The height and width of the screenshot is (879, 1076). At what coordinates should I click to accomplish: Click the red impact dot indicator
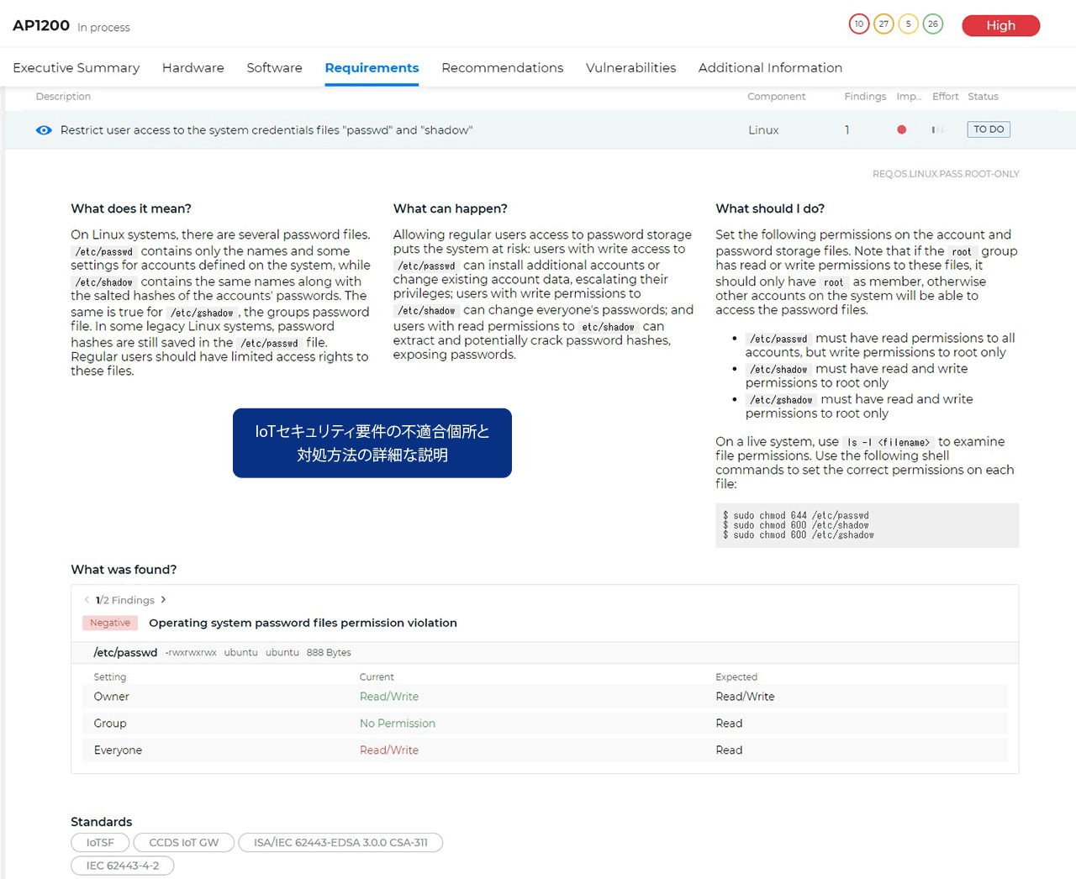click(901, 129)
